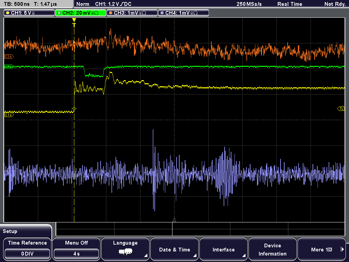Click the Norm trigger mode label

[x=83, y=4]
